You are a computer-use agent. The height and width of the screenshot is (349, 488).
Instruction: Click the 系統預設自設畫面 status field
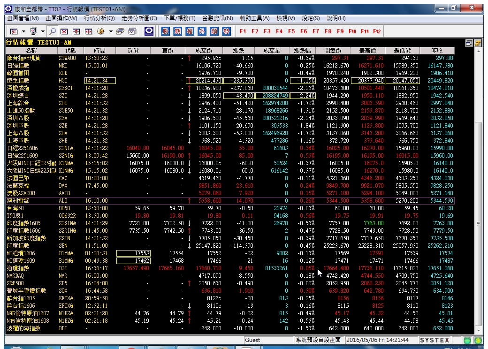click(319, 340)
